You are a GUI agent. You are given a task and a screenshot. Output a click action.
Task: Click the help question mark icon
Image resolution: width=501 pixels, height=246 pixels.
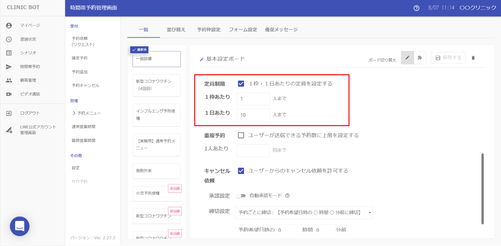click(x=416, y=8)
